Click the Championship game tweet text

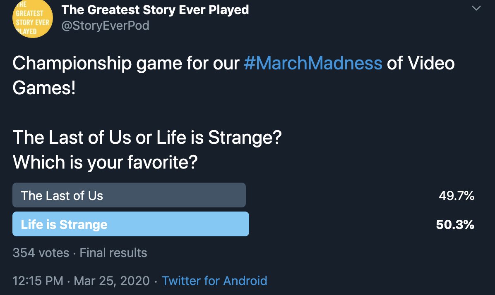click(233, 75)
